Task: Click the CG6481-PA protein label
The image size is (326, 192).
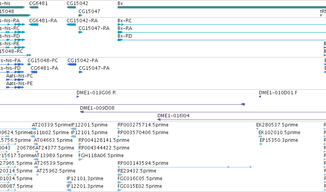Action: [x=44, y=68]
